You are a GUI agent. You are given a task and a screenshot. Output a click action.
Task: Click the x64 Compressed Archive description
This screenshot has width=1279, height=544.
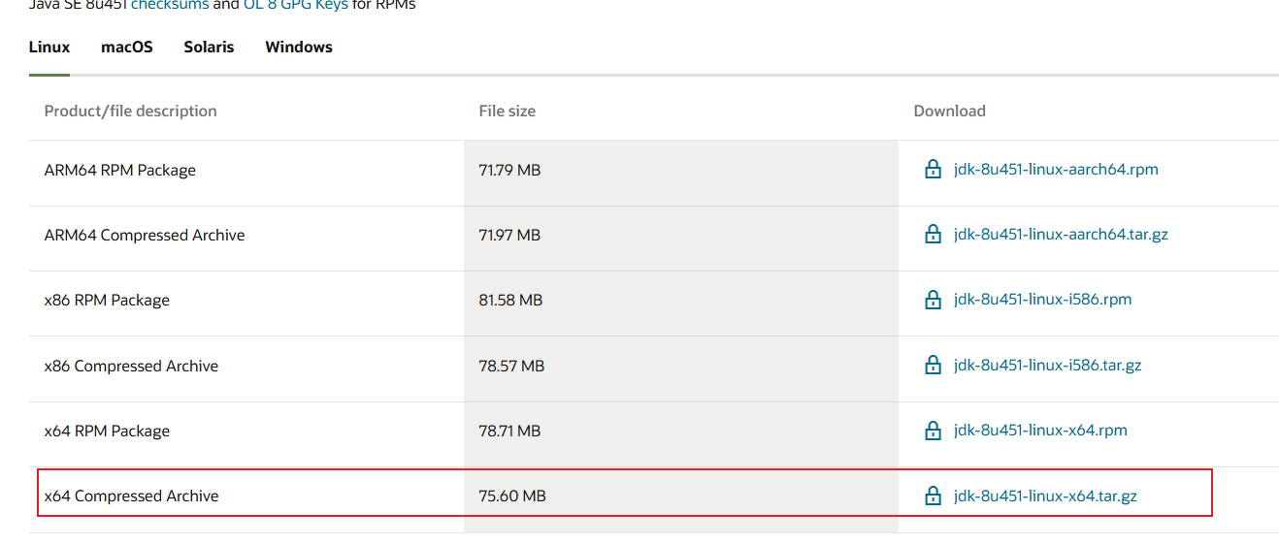(x=132, y=496)
